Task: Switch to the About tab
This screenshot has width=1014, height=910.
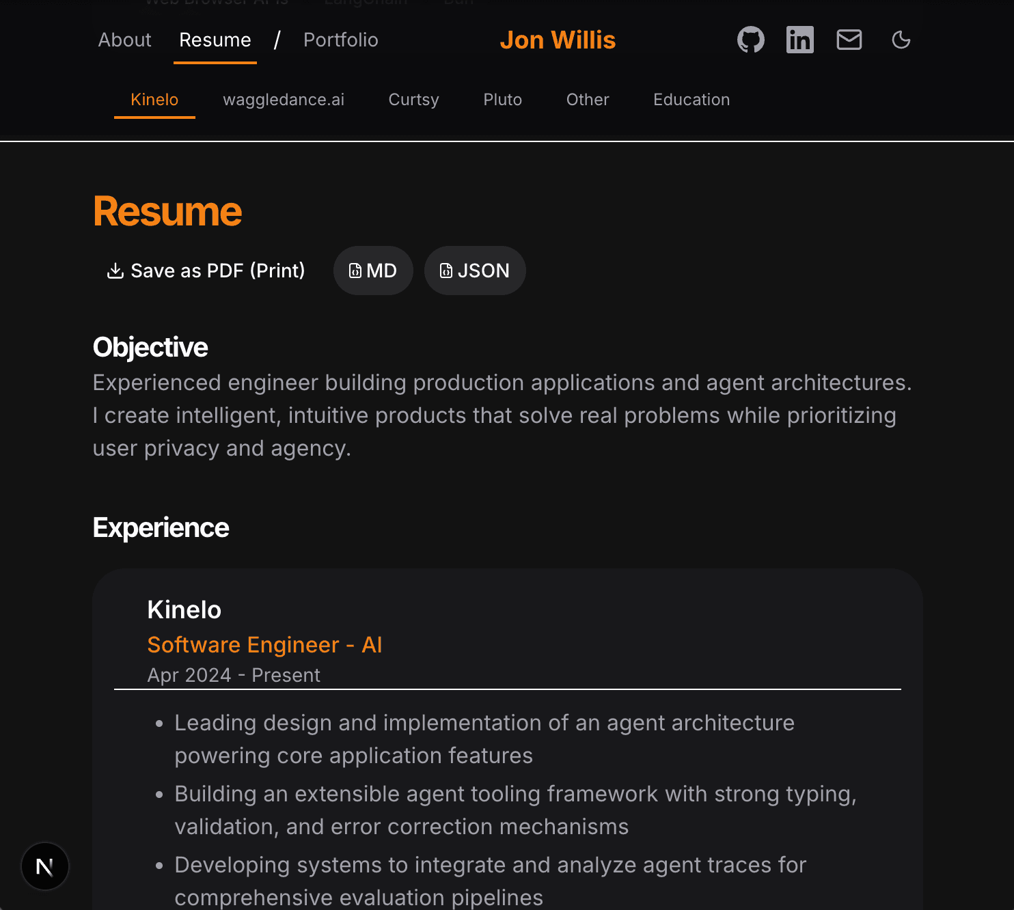Action: point(124,40)
